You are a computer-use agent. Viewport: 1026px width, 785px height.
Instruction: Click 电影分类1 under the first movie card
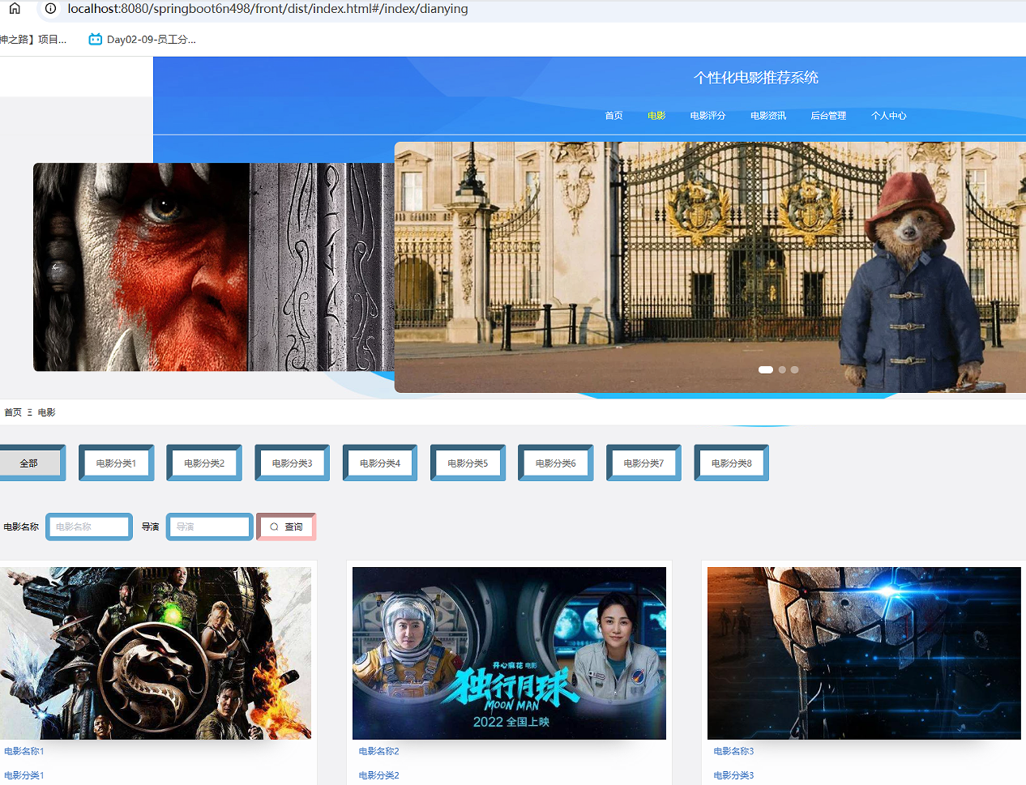click(24, 775)
